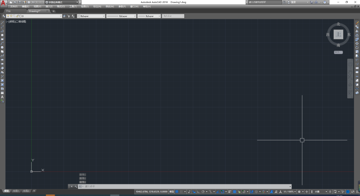360x196 pixels.
Task: Toggle the grid display in the status bar
Action: coord(177,192)
